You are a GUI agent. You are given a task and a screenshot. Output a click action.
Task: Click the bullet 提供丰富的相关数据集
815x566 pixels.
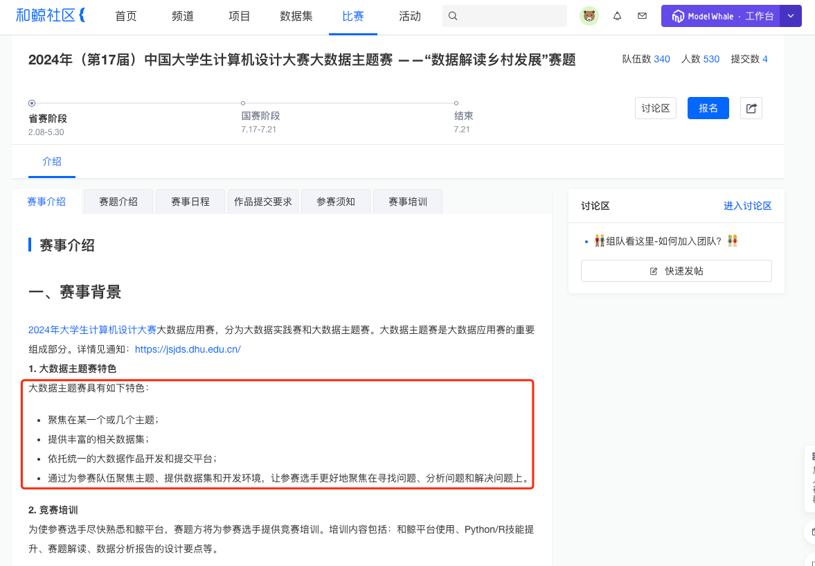click(99, 439)
